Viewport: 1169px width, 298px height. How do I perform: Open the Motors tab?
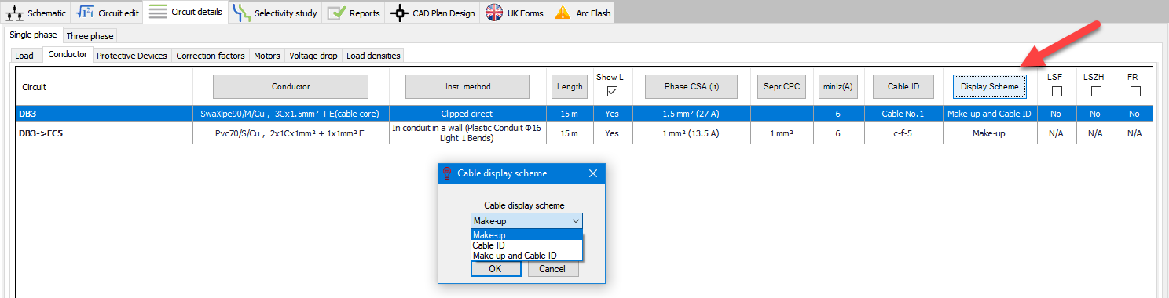(267, 56)
